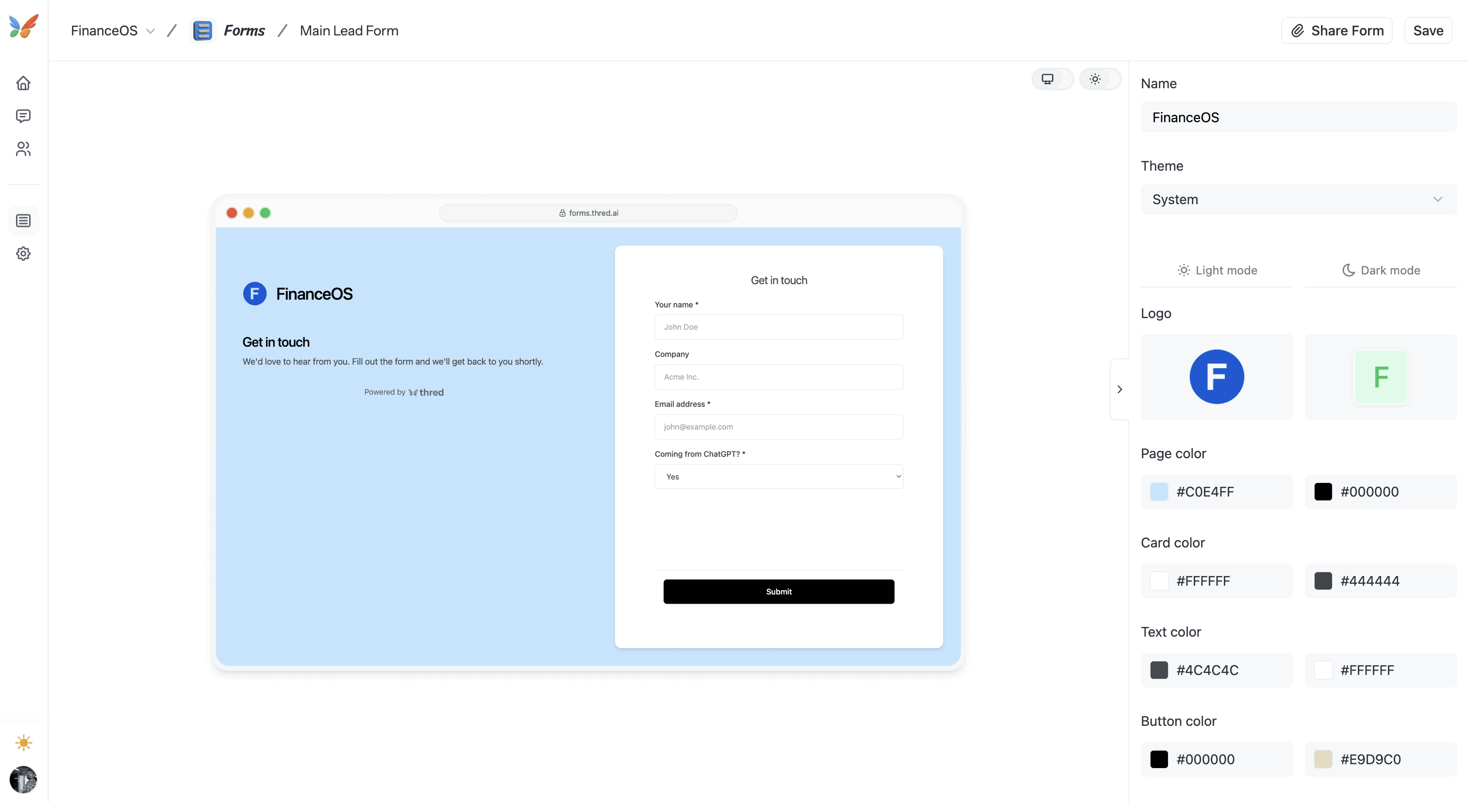Open the Home icon in sidebar

point(23,83)
